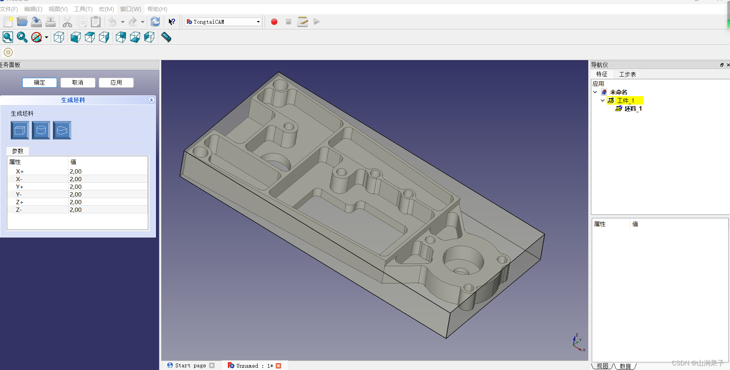Switch to front view cube
The width and height of the screenshot is (730, 370).
point(75,37)
